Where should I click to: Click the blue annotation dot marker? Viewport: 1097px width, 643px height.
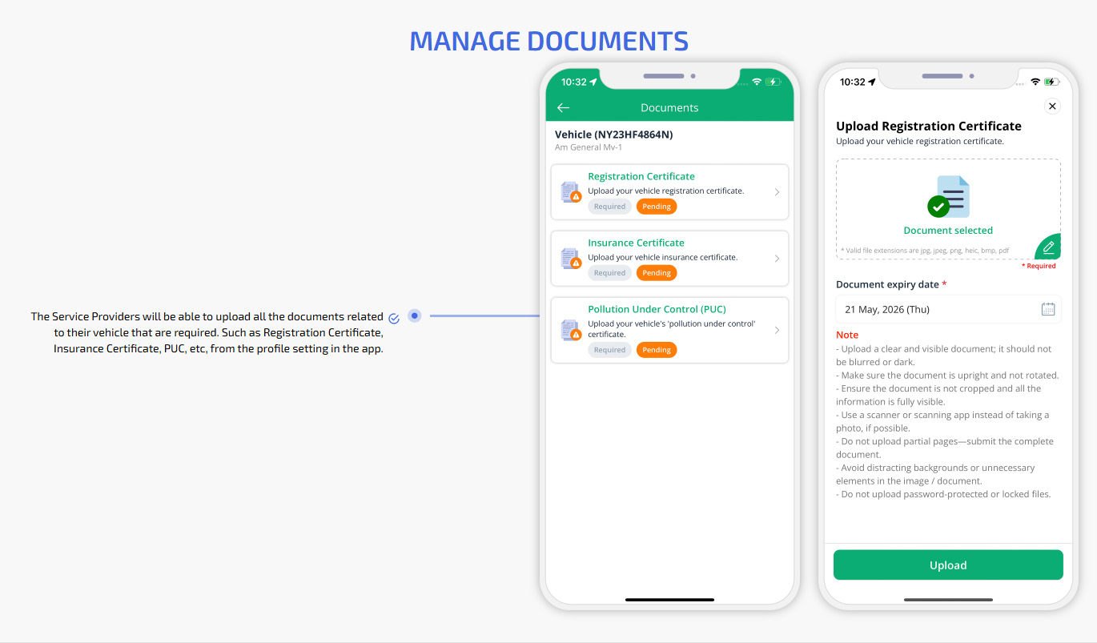pos(414,315)
